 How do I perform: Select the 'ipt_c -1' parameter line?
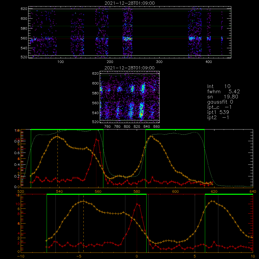(x=220, y=107)
